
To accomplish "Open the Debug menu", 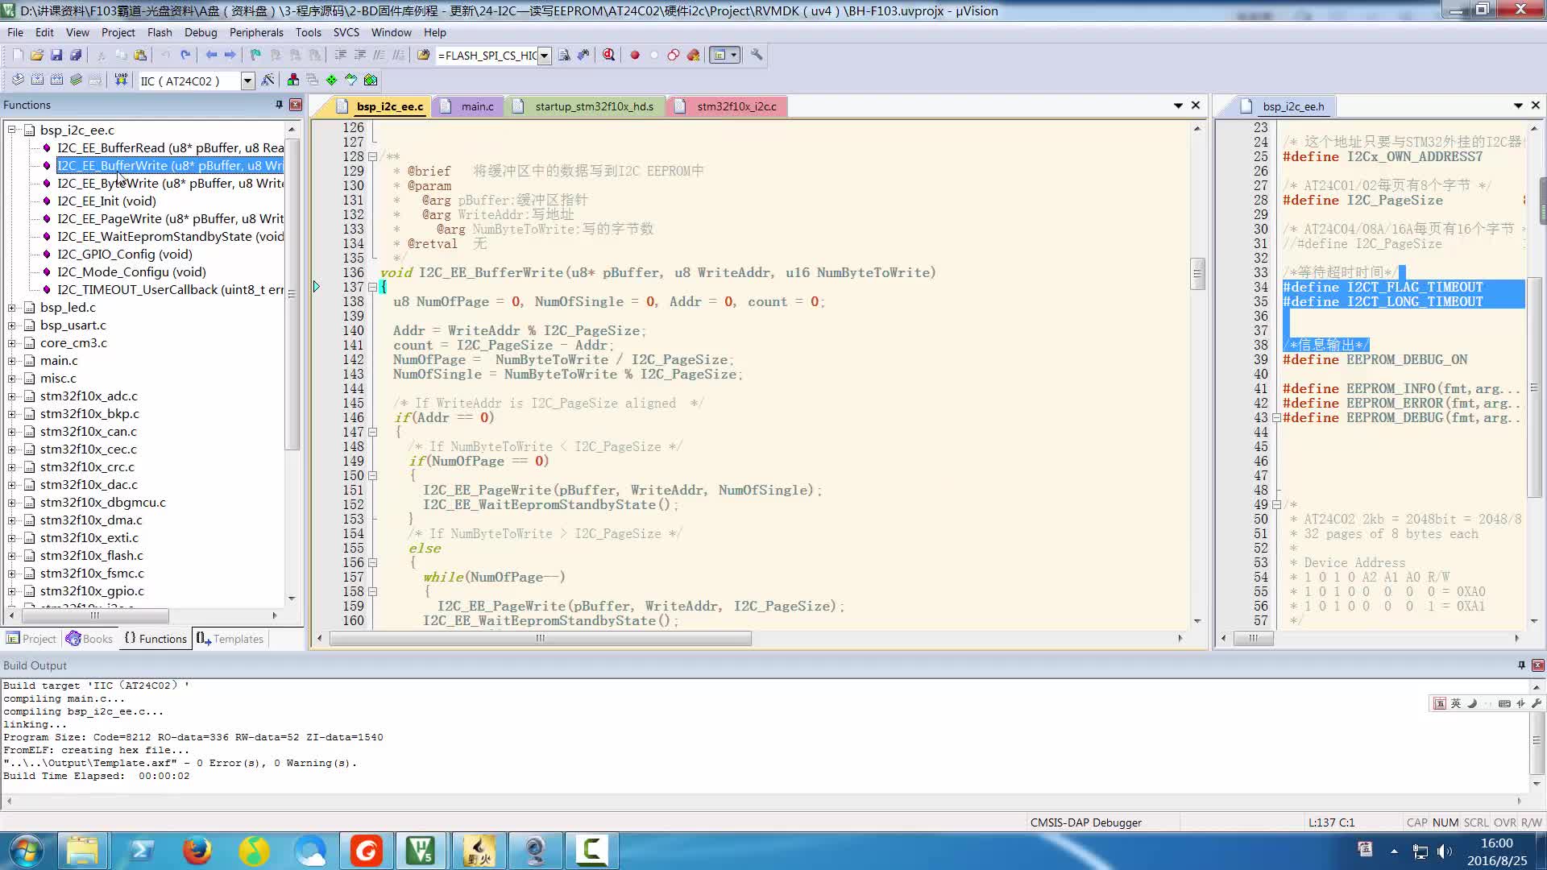I will click(201, 32).
